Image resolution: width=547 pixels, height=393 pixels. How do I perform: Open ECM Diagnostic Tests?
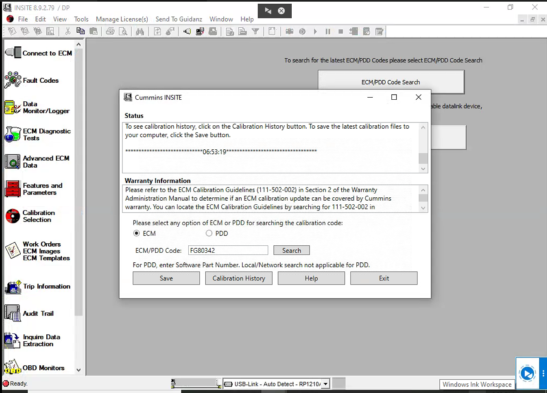(x=38, y=134)
